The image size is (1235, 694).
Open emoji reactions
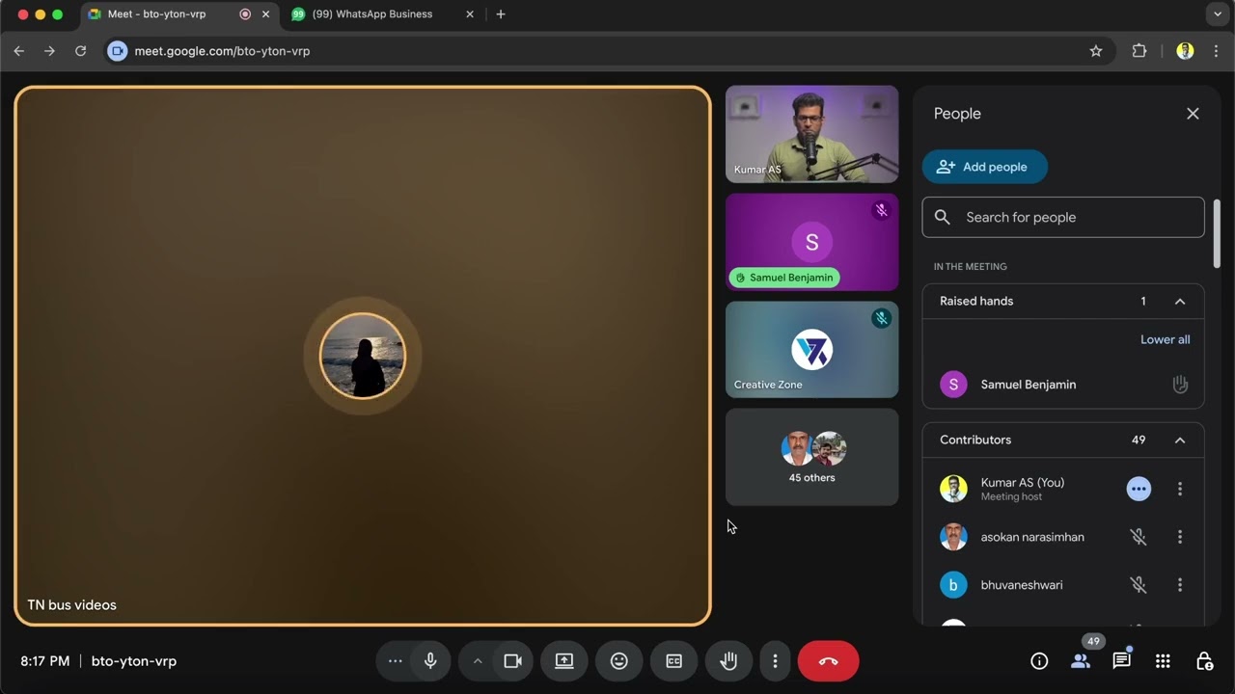tap(619, 661)
